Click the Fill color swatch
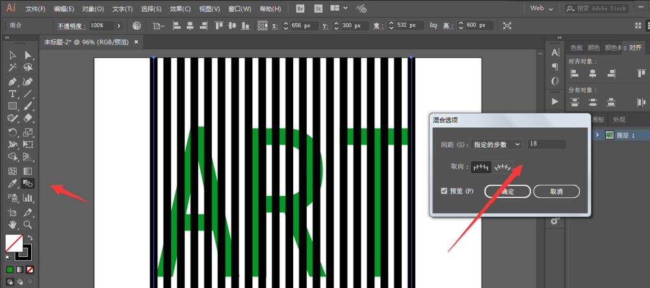The image size is (650, 288). pos(14,243)
